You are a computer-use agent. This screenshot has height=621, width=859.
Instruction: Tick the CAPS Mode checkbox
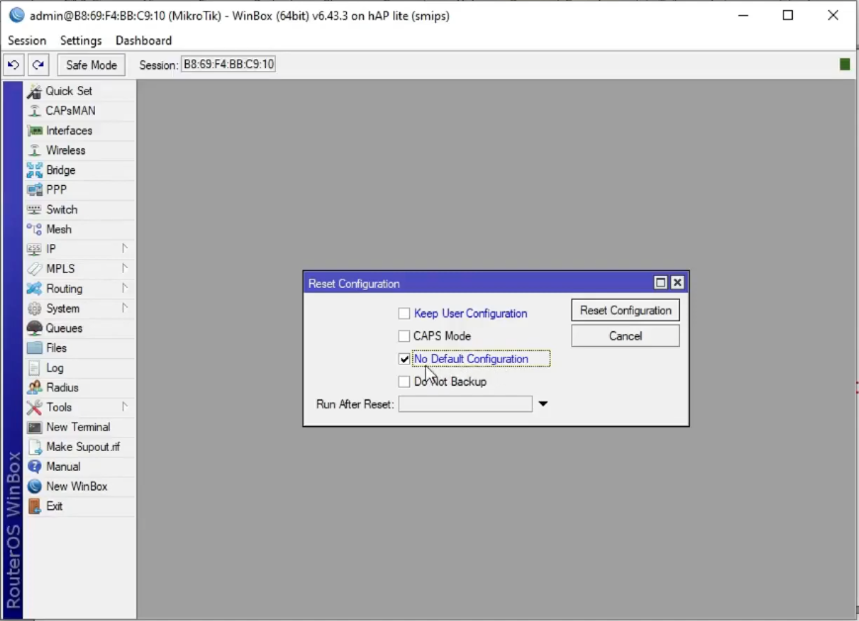coord(403,336)
